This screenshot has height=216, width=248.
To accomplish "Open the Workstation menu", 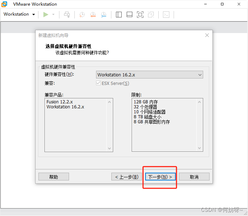I will point(19,14).
